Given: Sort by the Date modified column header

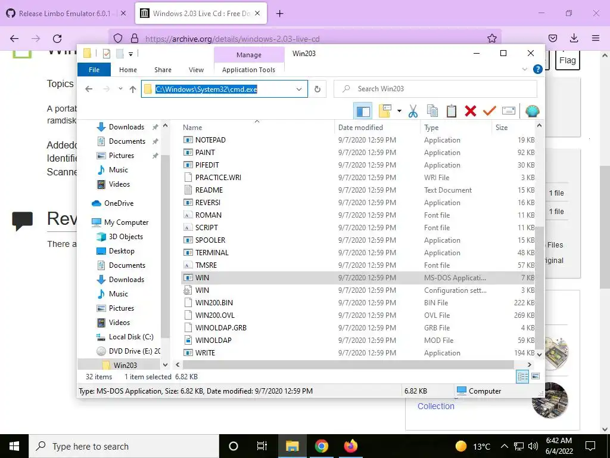Looking at the screenshot, I should 377,128.
